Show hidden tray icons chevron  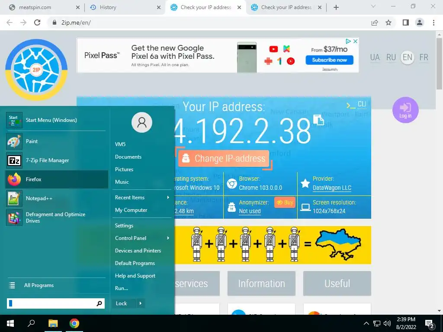pyautogui.click(x=366, y=323)
